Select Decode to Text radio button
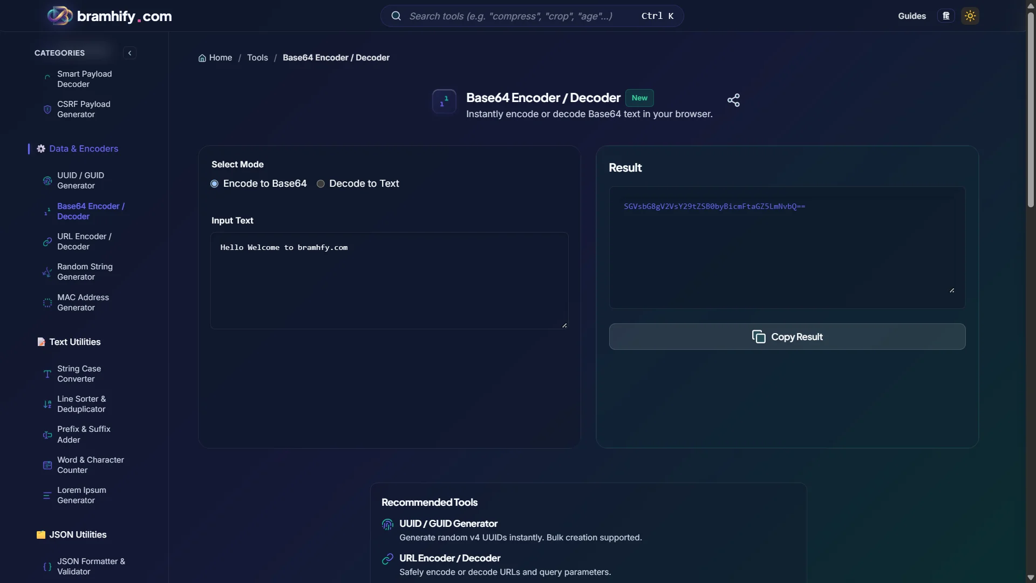Viewport: 1036px width, 583px height. point(321,184)
